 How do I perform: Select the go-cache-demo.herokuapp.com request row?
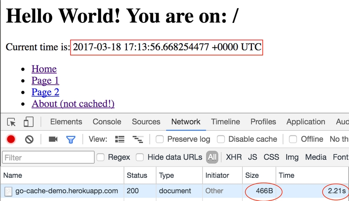66,191
